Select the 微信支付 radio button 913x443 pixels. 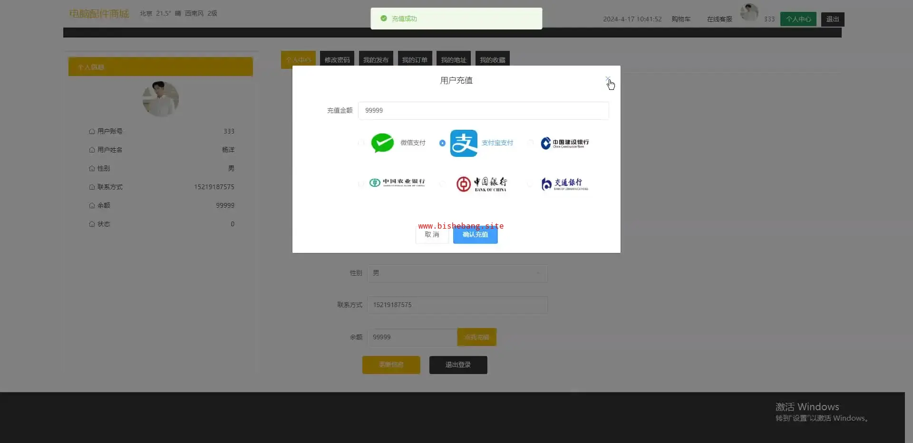click(361, 143)
